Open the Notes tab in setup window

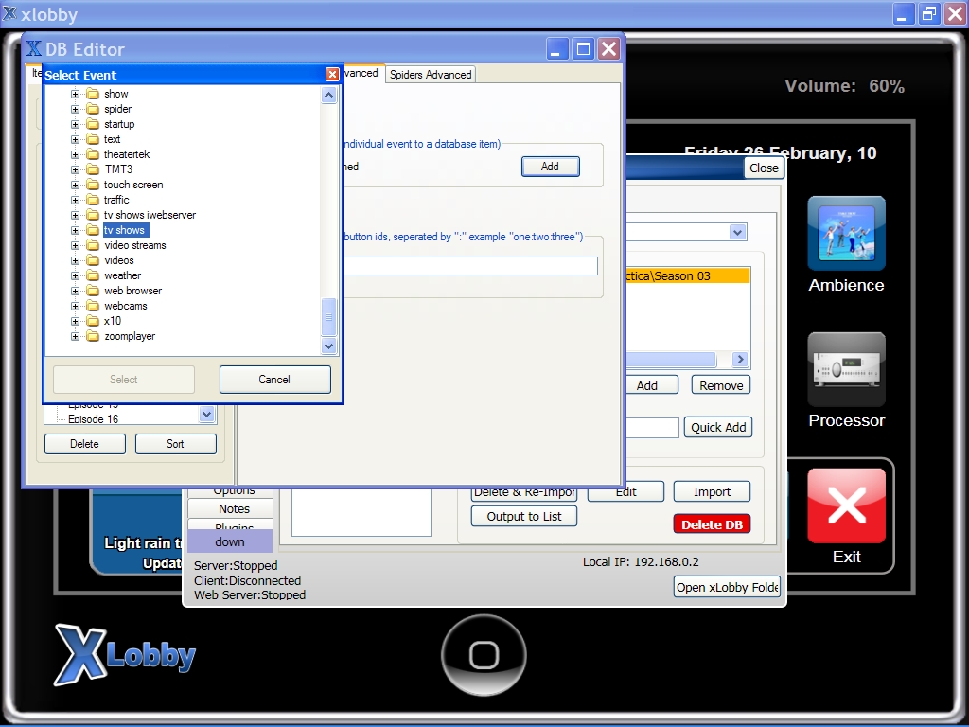[x=234, y=508]
